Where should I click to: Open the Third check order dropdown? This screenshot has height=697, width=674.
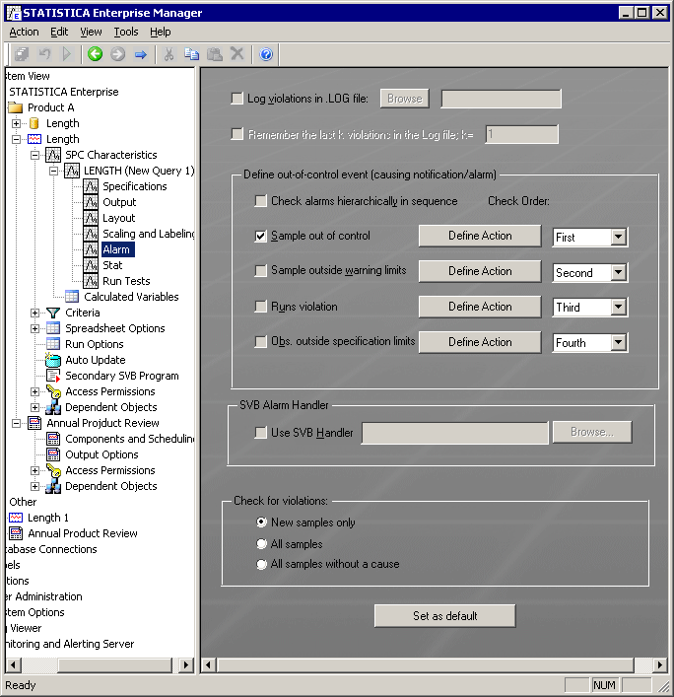(619, 307)
